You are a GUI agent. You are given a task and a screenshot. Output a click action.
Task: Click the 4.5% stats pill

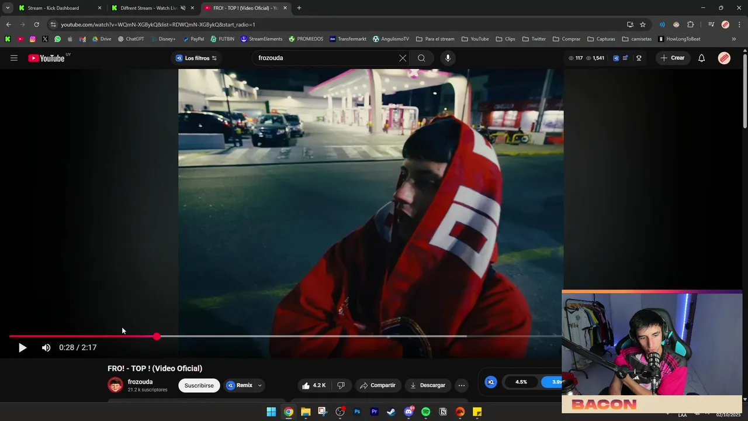pyautogui.click(x=521, y=382)
